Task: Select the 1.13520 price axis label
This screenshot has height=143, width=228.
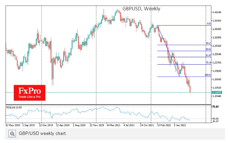Action: 217,88
